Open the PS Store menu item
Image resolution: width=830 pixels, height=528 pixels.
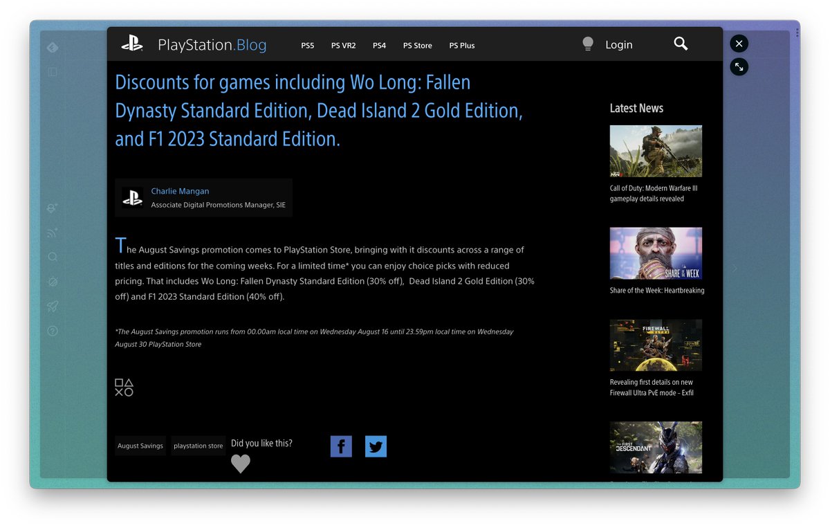418,46
